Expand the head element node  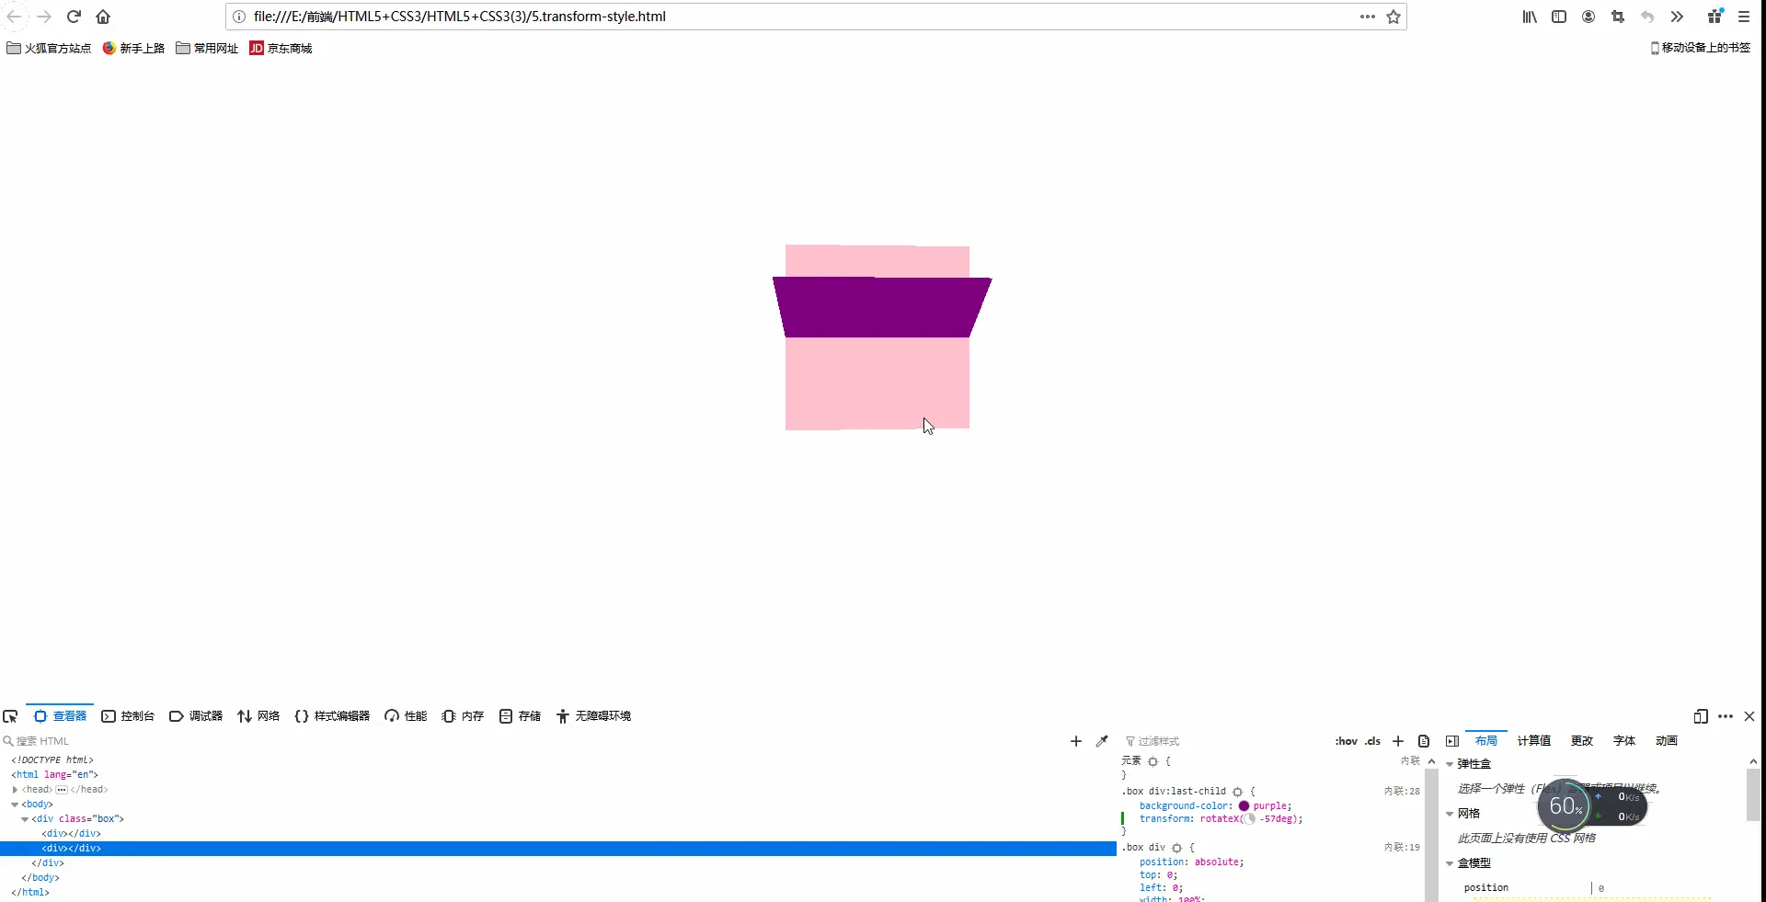point(15,790)
